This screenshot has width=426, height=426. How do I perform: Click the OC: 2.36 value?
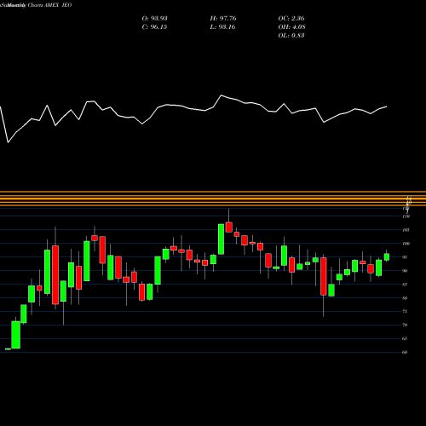point(291,19)
